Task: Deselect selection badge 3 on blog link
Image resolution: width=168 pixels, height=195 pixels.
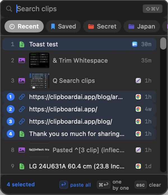Action: click(x=10, y=121)
